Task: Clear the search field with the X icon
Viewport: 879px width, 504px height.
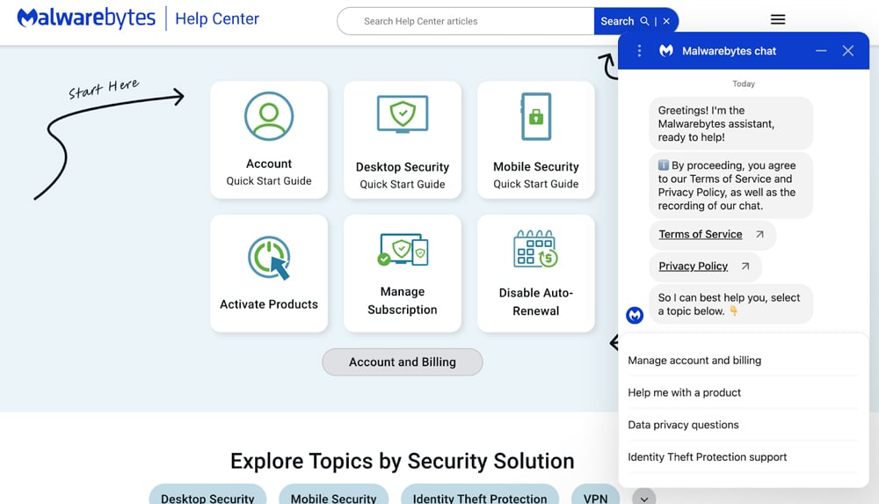Action: coord(666,21)
